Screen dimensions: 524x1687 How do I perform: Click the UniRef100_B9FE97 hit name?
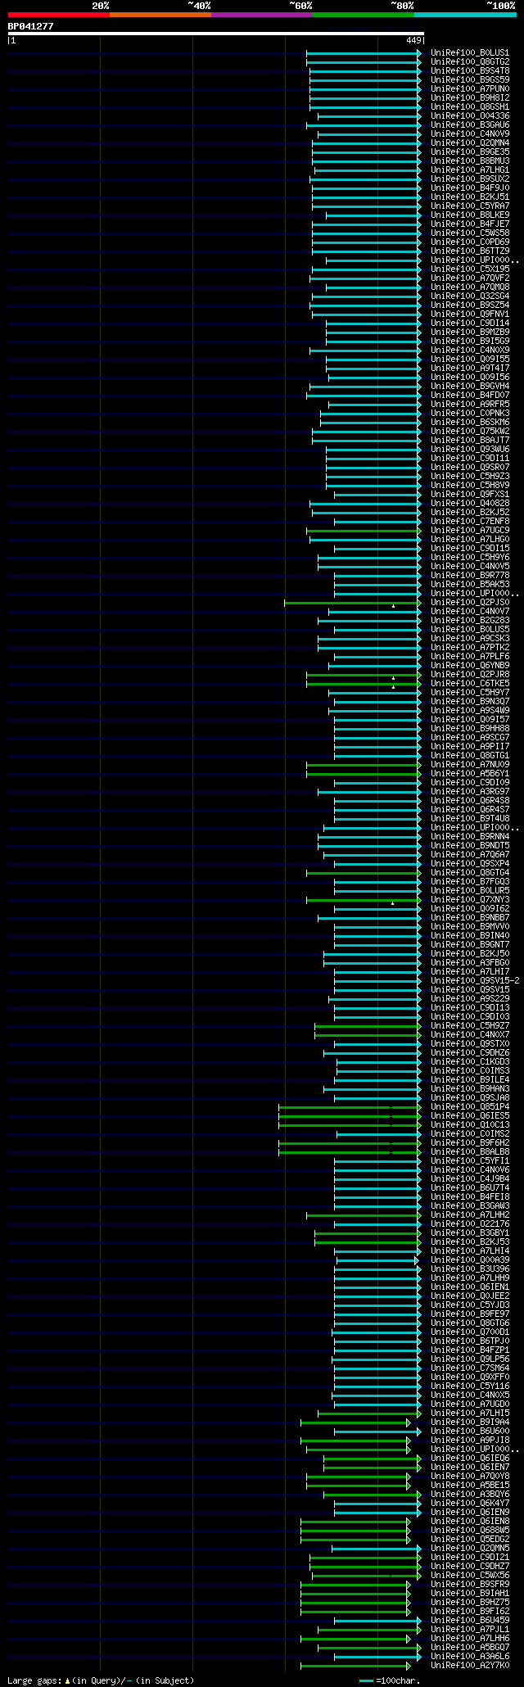click(x=470, y=1314)
